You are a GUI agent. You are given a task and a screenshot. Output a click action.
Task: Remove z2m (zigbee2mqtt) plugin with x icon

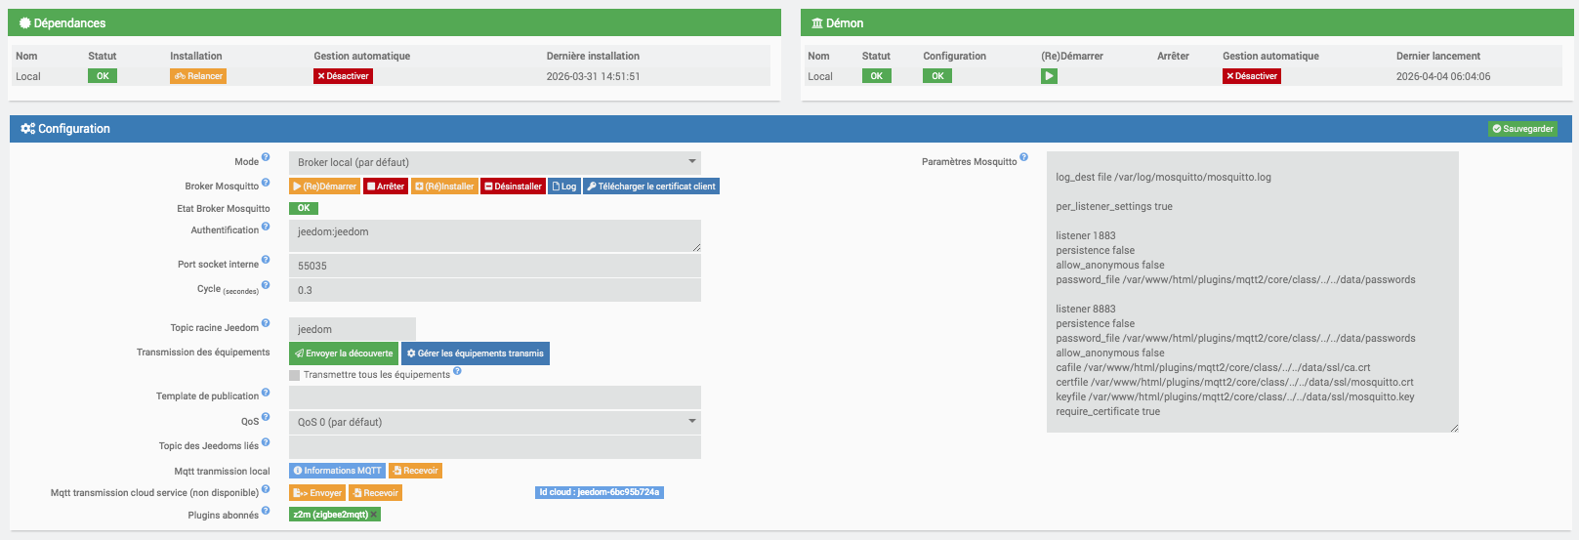[x=374, y=515]
